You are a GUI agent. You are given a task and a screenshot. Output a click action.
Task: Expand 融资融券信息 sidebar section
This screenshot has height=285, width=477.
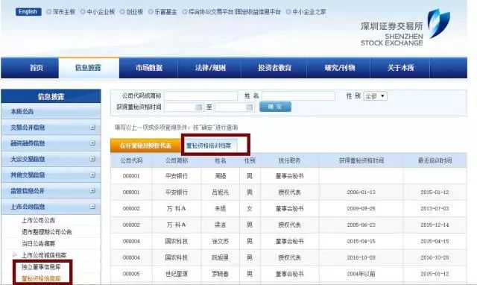[92, 143]
